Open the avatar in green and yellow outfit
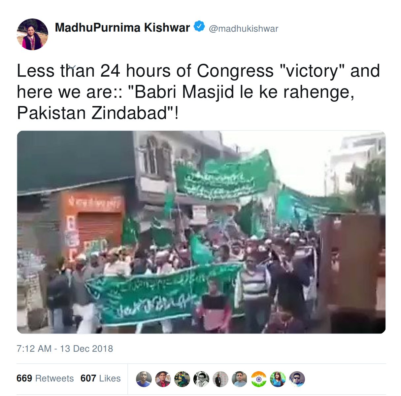The height and width of the screenshot is (396, 401). 182,379
